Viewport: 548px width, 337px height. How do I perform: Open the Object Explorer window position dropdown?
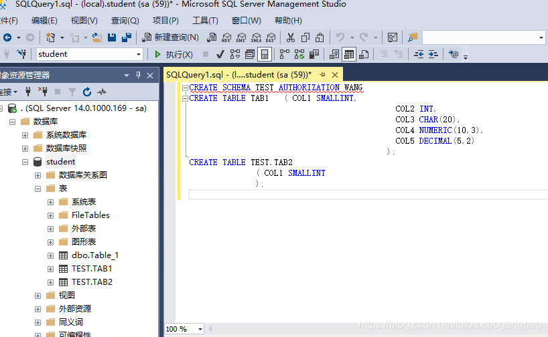[127, 76]
